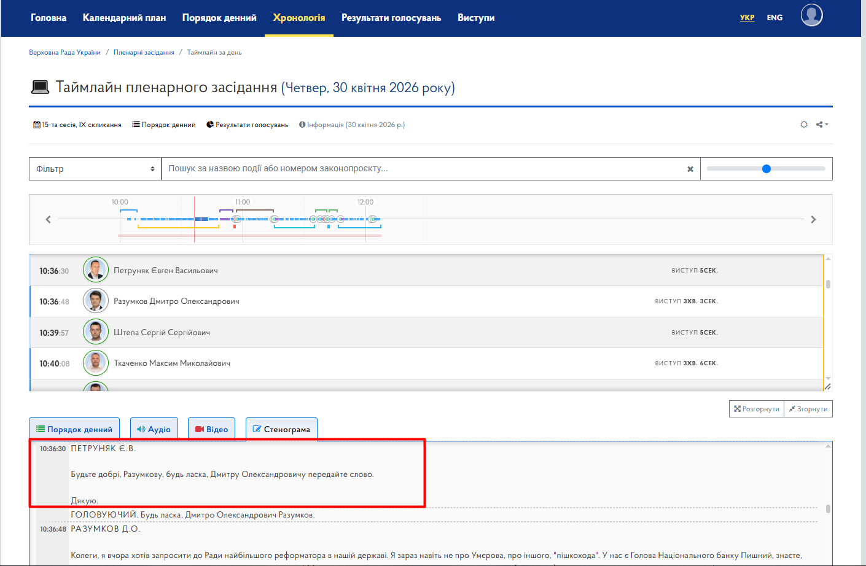Follow Верховна Рада України breadcrumb link
This screenshot has width=866, height=566.
(x=64, y=53)
